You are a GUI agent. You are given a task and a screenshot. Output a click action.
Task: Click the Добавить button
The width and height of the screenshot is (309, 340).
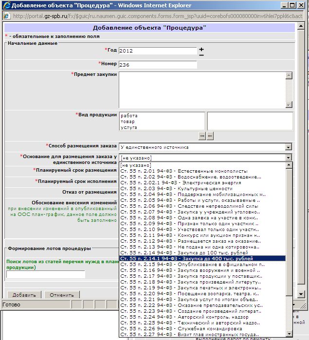click(24, 295)
